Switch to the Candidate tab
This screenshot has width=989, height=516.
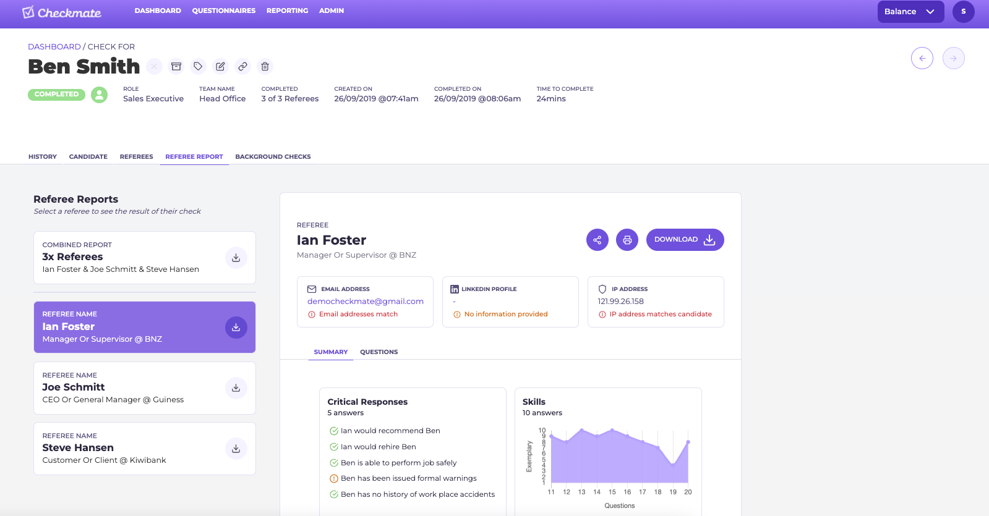tap(88, 157)
